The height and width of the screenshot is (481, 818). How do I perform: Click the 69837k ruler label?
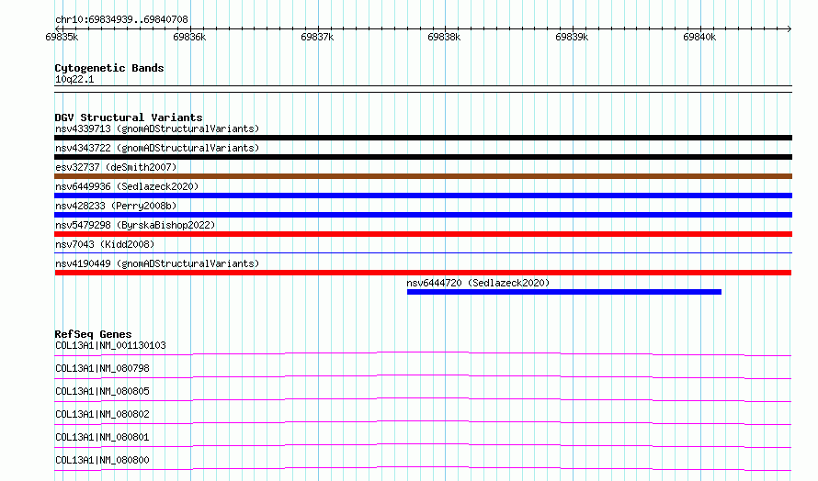pyautogui.click(x=317, y=37)
